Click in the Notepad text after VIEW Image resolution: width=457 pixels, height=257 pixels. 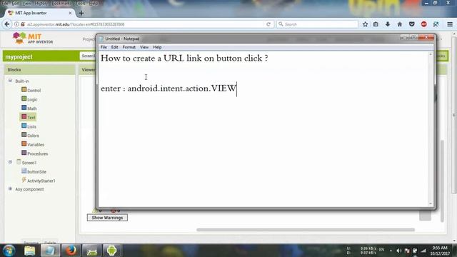[x=237, y=89]
